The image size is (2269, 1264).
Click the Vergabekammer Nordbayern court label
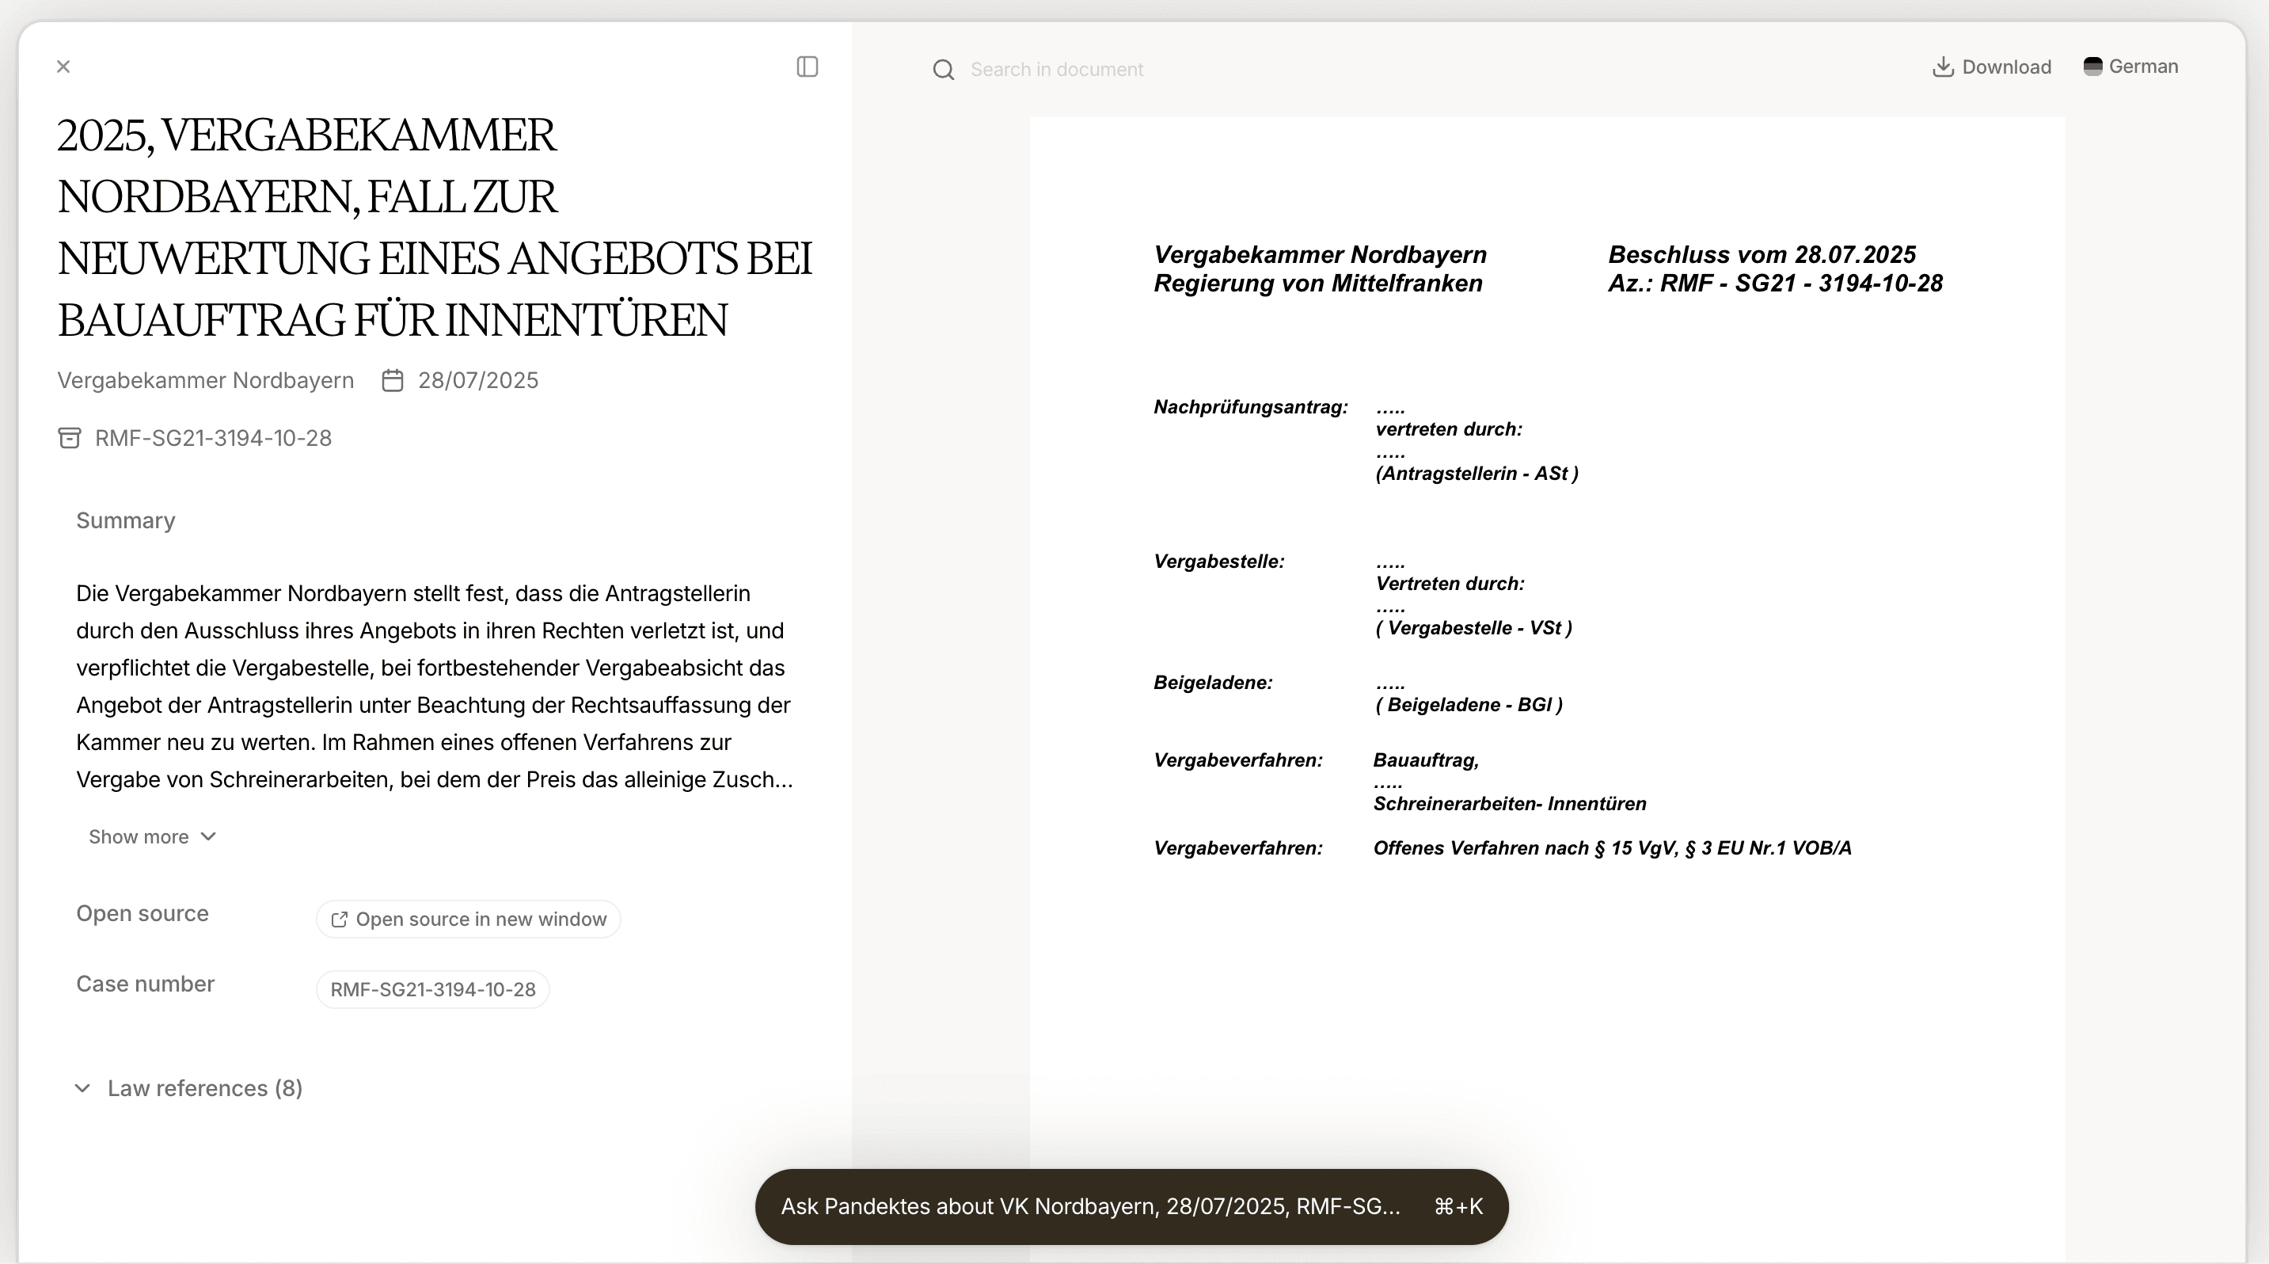tap(205, 380)
